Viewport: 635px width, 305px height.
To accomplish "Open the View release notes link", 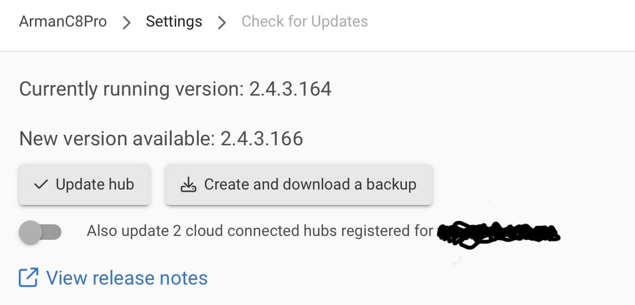I will 127,277.
